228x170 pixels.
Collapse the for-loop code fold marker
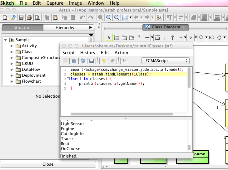pos(68,79)
